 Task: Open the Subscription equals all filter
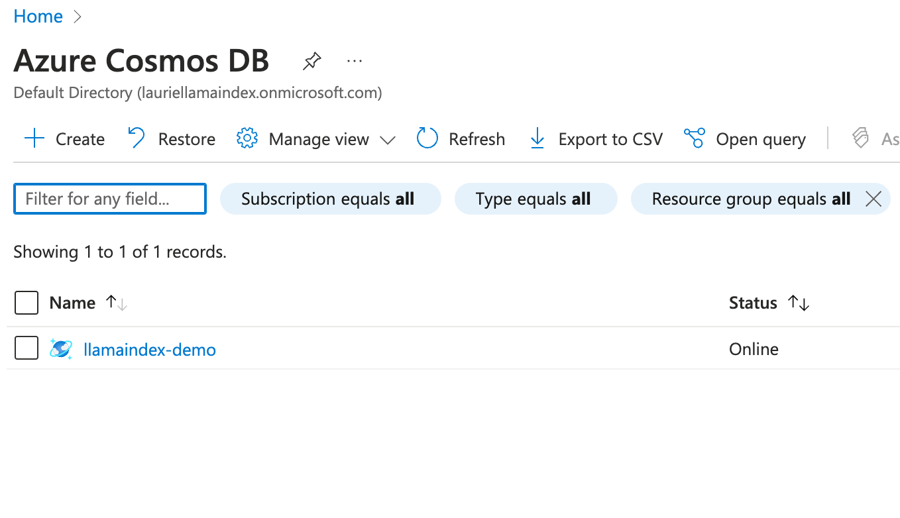click(x=330, y=199)
